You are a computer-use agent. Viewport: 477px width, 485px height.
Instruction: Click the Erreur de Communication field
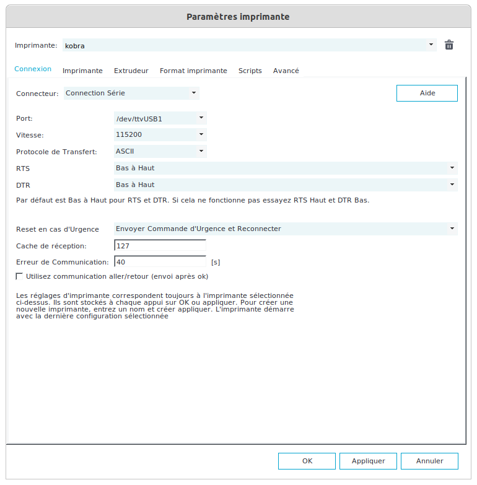(x=160, y=261)
